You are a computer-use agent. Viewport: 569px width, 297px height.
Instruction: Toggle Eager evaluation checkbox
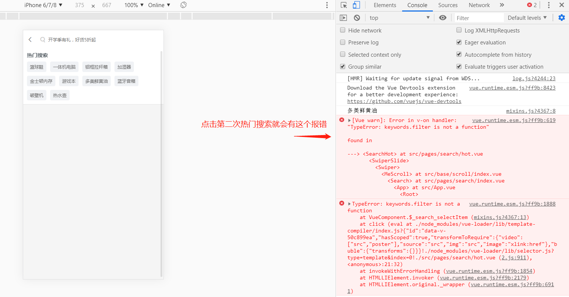(459, 42)
